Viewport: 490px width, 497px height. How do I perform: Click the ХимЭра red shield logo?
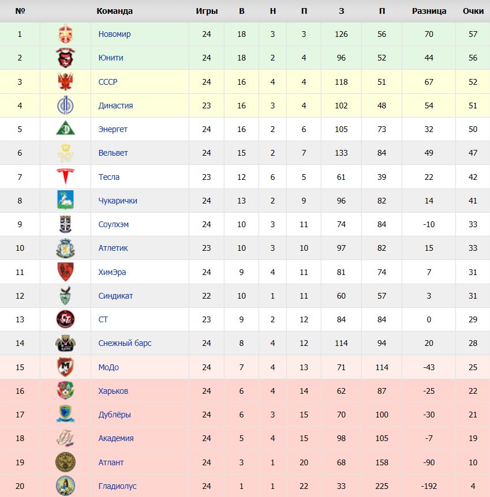point(65,272)
